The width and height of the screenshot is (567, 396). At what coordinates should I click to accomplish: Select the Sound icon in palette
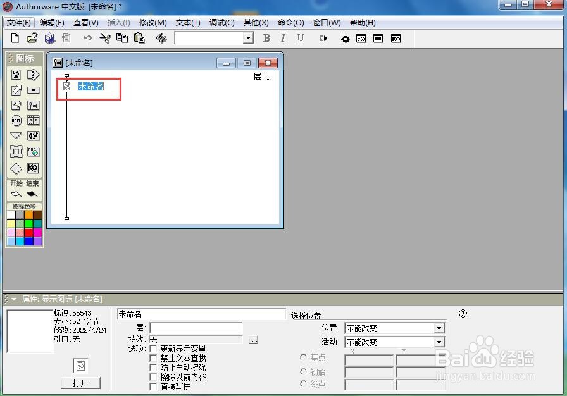click(x=33, y=135)
